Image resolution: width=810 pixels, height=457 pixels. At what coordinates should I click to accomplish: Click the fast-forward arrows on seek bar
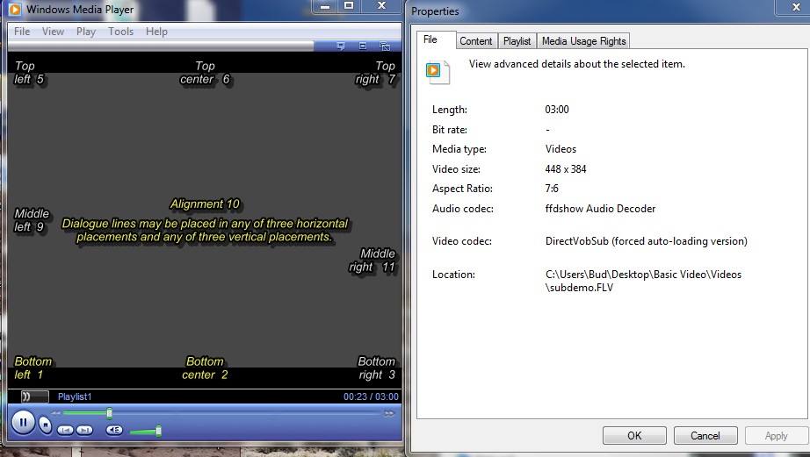(x=389, y=413)
